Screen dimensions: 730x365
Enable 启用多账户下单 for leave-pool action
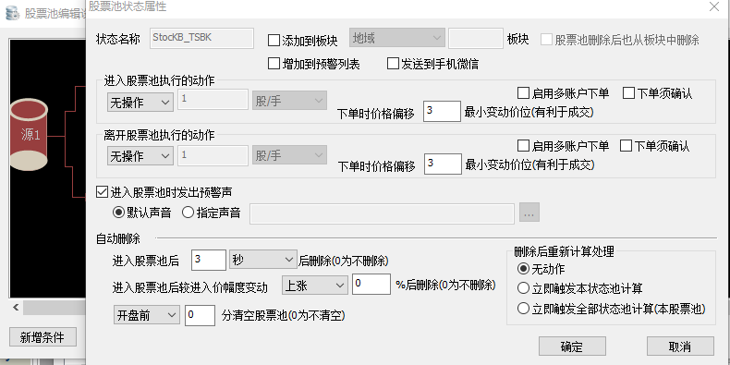pyautogui.click(x=564, y=146)
